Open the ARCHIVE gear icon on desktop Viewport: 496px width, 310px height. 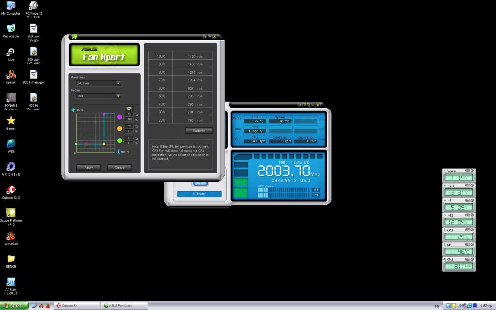[x=11, y=169]
